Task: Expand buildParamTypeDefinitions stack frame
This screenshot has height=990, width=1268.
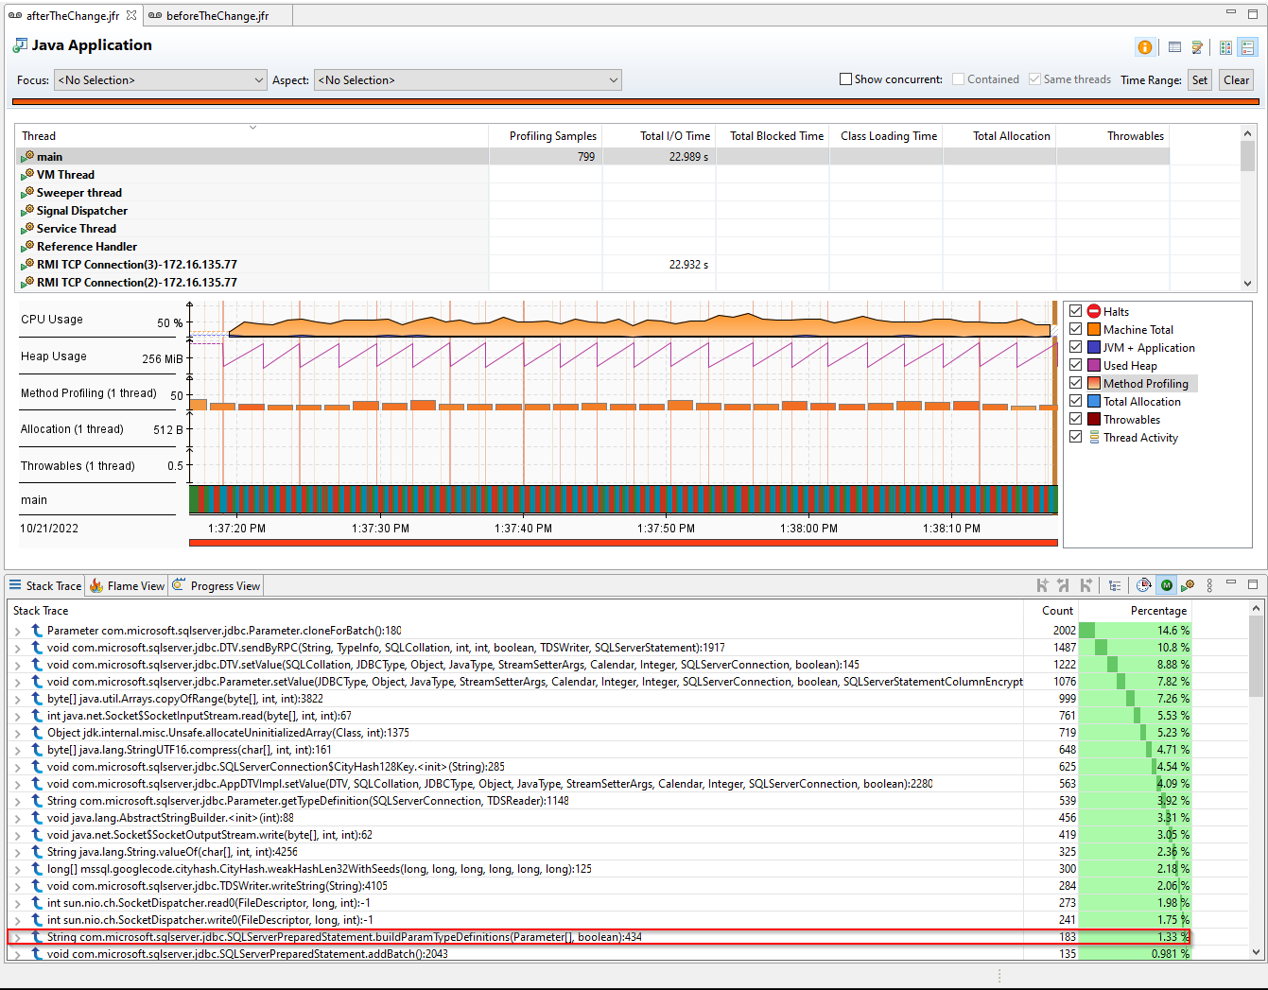Action: coord(17,937)
